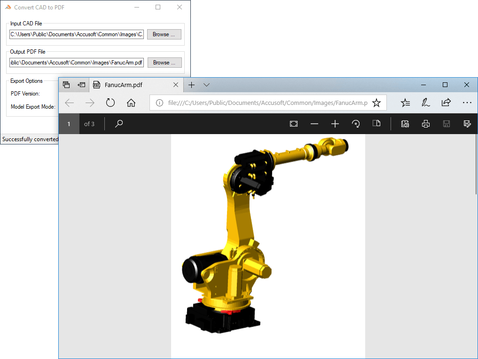Minimize the Convert CAD to PDF window
Screen dimensions: 478x359
(137, 8)
